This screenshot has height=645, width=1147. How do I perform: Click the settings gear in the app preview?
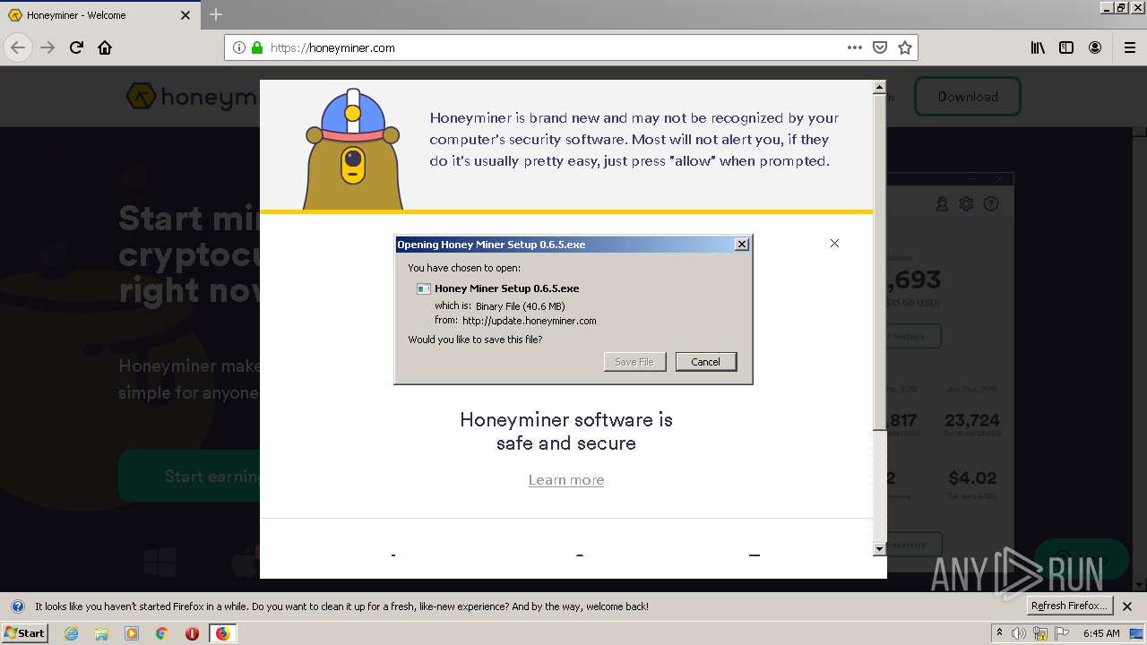(x=966, y=204)
